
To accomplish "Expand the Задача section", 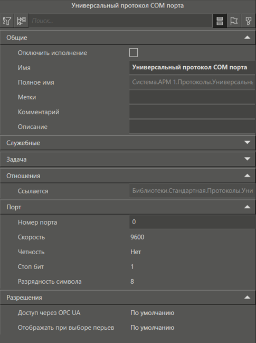I will pos(247,159).
